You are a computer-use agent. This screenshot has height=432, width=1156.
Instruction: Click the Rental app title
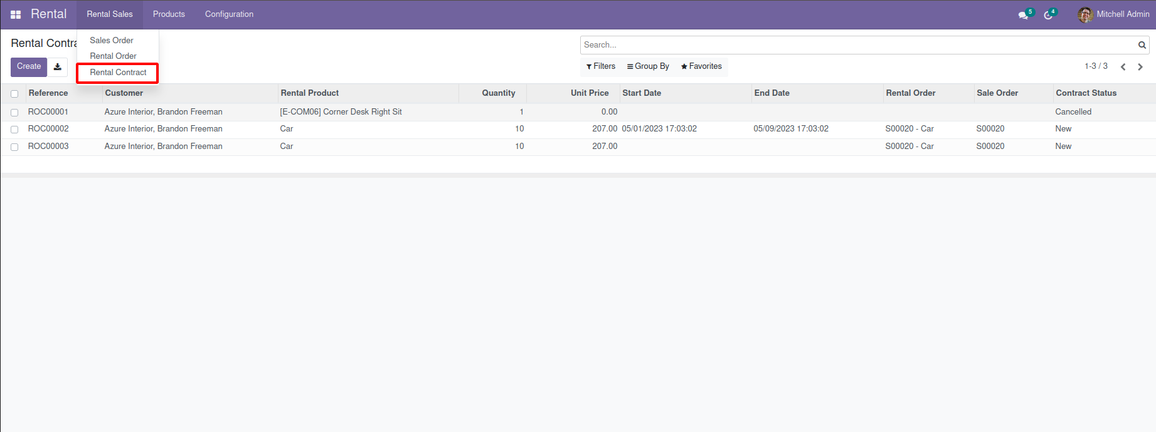click(x=48, y=14)
